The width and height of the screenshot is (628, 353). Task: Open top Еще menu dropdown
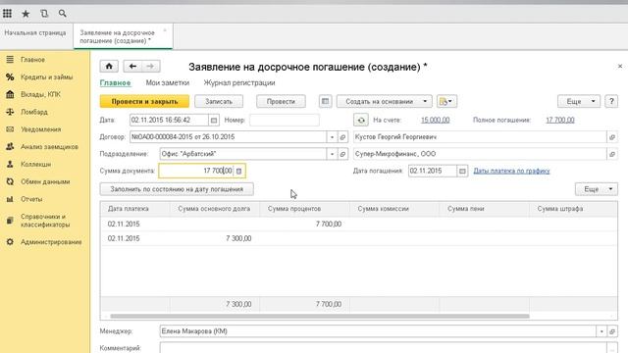pyautogui.click(x=579, y=101)
